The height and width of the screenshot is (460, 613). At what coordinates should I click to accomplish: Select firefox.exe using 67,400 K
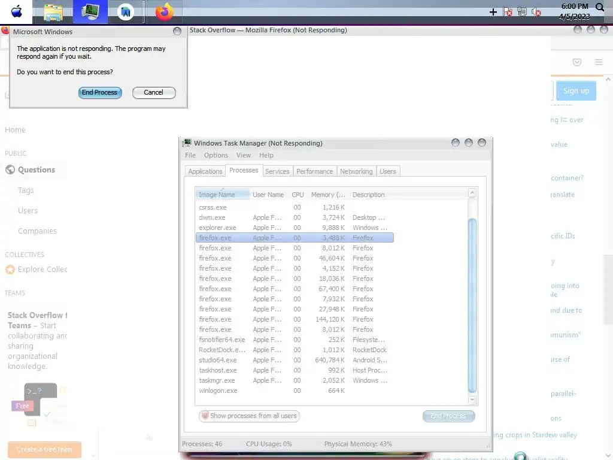click(x=295, y=289)
